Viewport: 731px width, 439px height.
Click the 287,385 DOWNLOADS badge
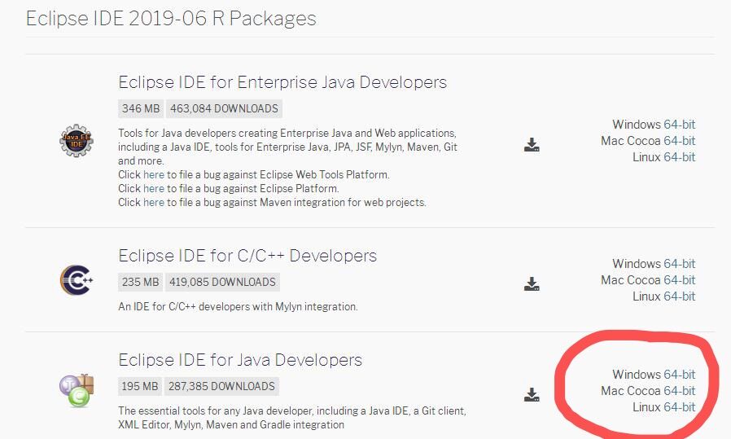221,386
